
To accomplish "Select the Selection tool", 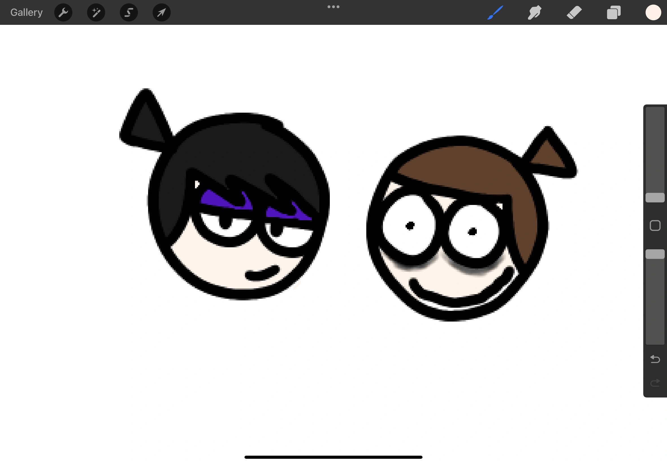I will (129, 12).
